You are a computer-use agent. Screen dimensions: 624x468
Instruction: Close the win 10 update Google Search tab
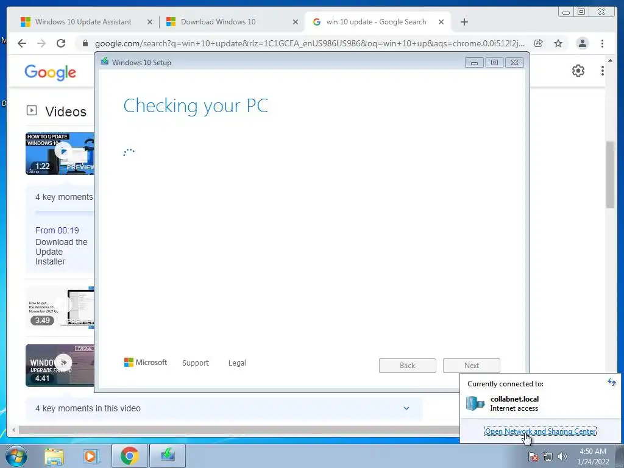click(x=441, y=23)
